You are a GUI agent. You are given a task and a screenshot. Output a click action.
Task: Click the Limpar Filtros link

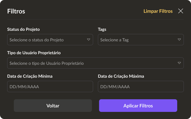[158, 11]
